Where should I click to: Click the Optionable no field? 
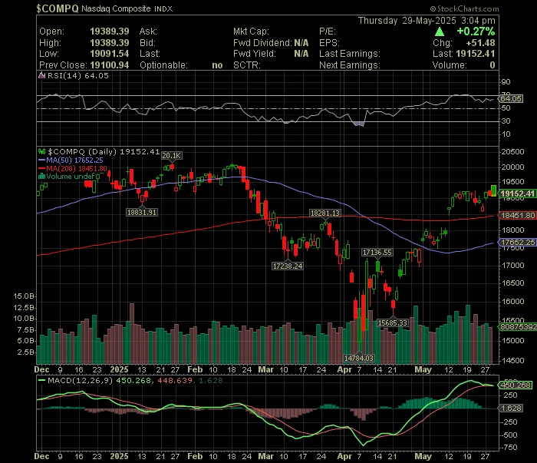click(x=181, y=65)
